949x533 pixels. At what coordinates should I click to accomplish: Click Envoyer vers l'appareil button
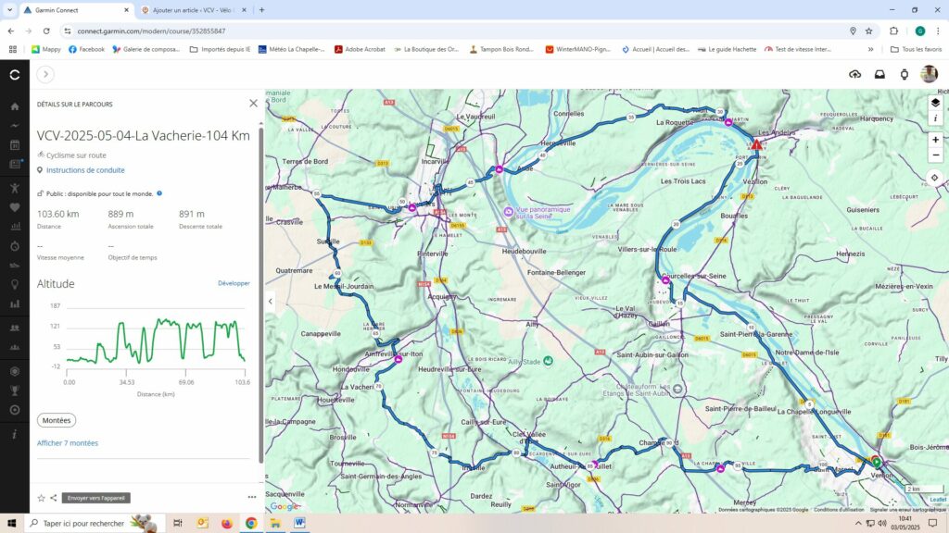tap(95, 498)
